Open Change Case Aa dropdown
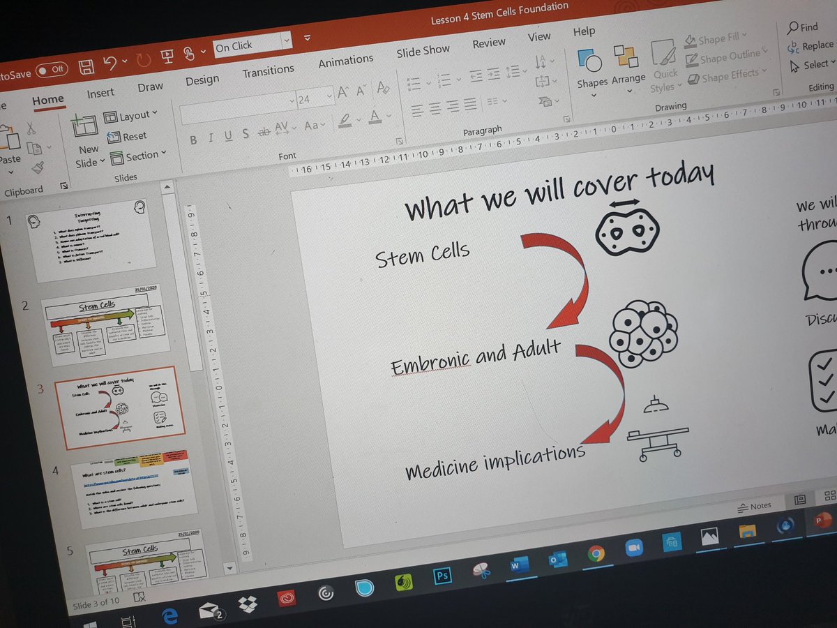Viewport: 837px width, 628px height. tap(315, 126)
